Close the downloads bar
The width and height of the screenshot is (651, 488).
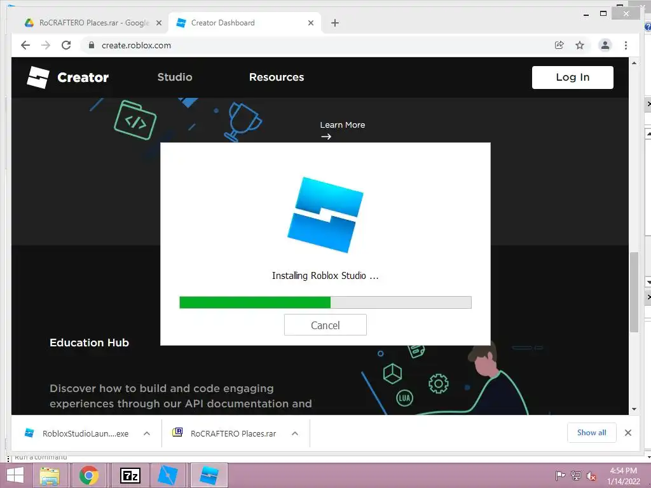pyautogui.click(x=628, y=433)
